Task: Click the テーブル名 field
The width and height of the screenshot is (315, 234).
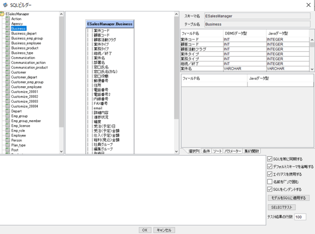Action: [257, 24]
